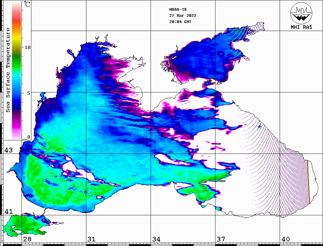Click the longitude label '34'
The image size is (323, 246).
point(156,239)
